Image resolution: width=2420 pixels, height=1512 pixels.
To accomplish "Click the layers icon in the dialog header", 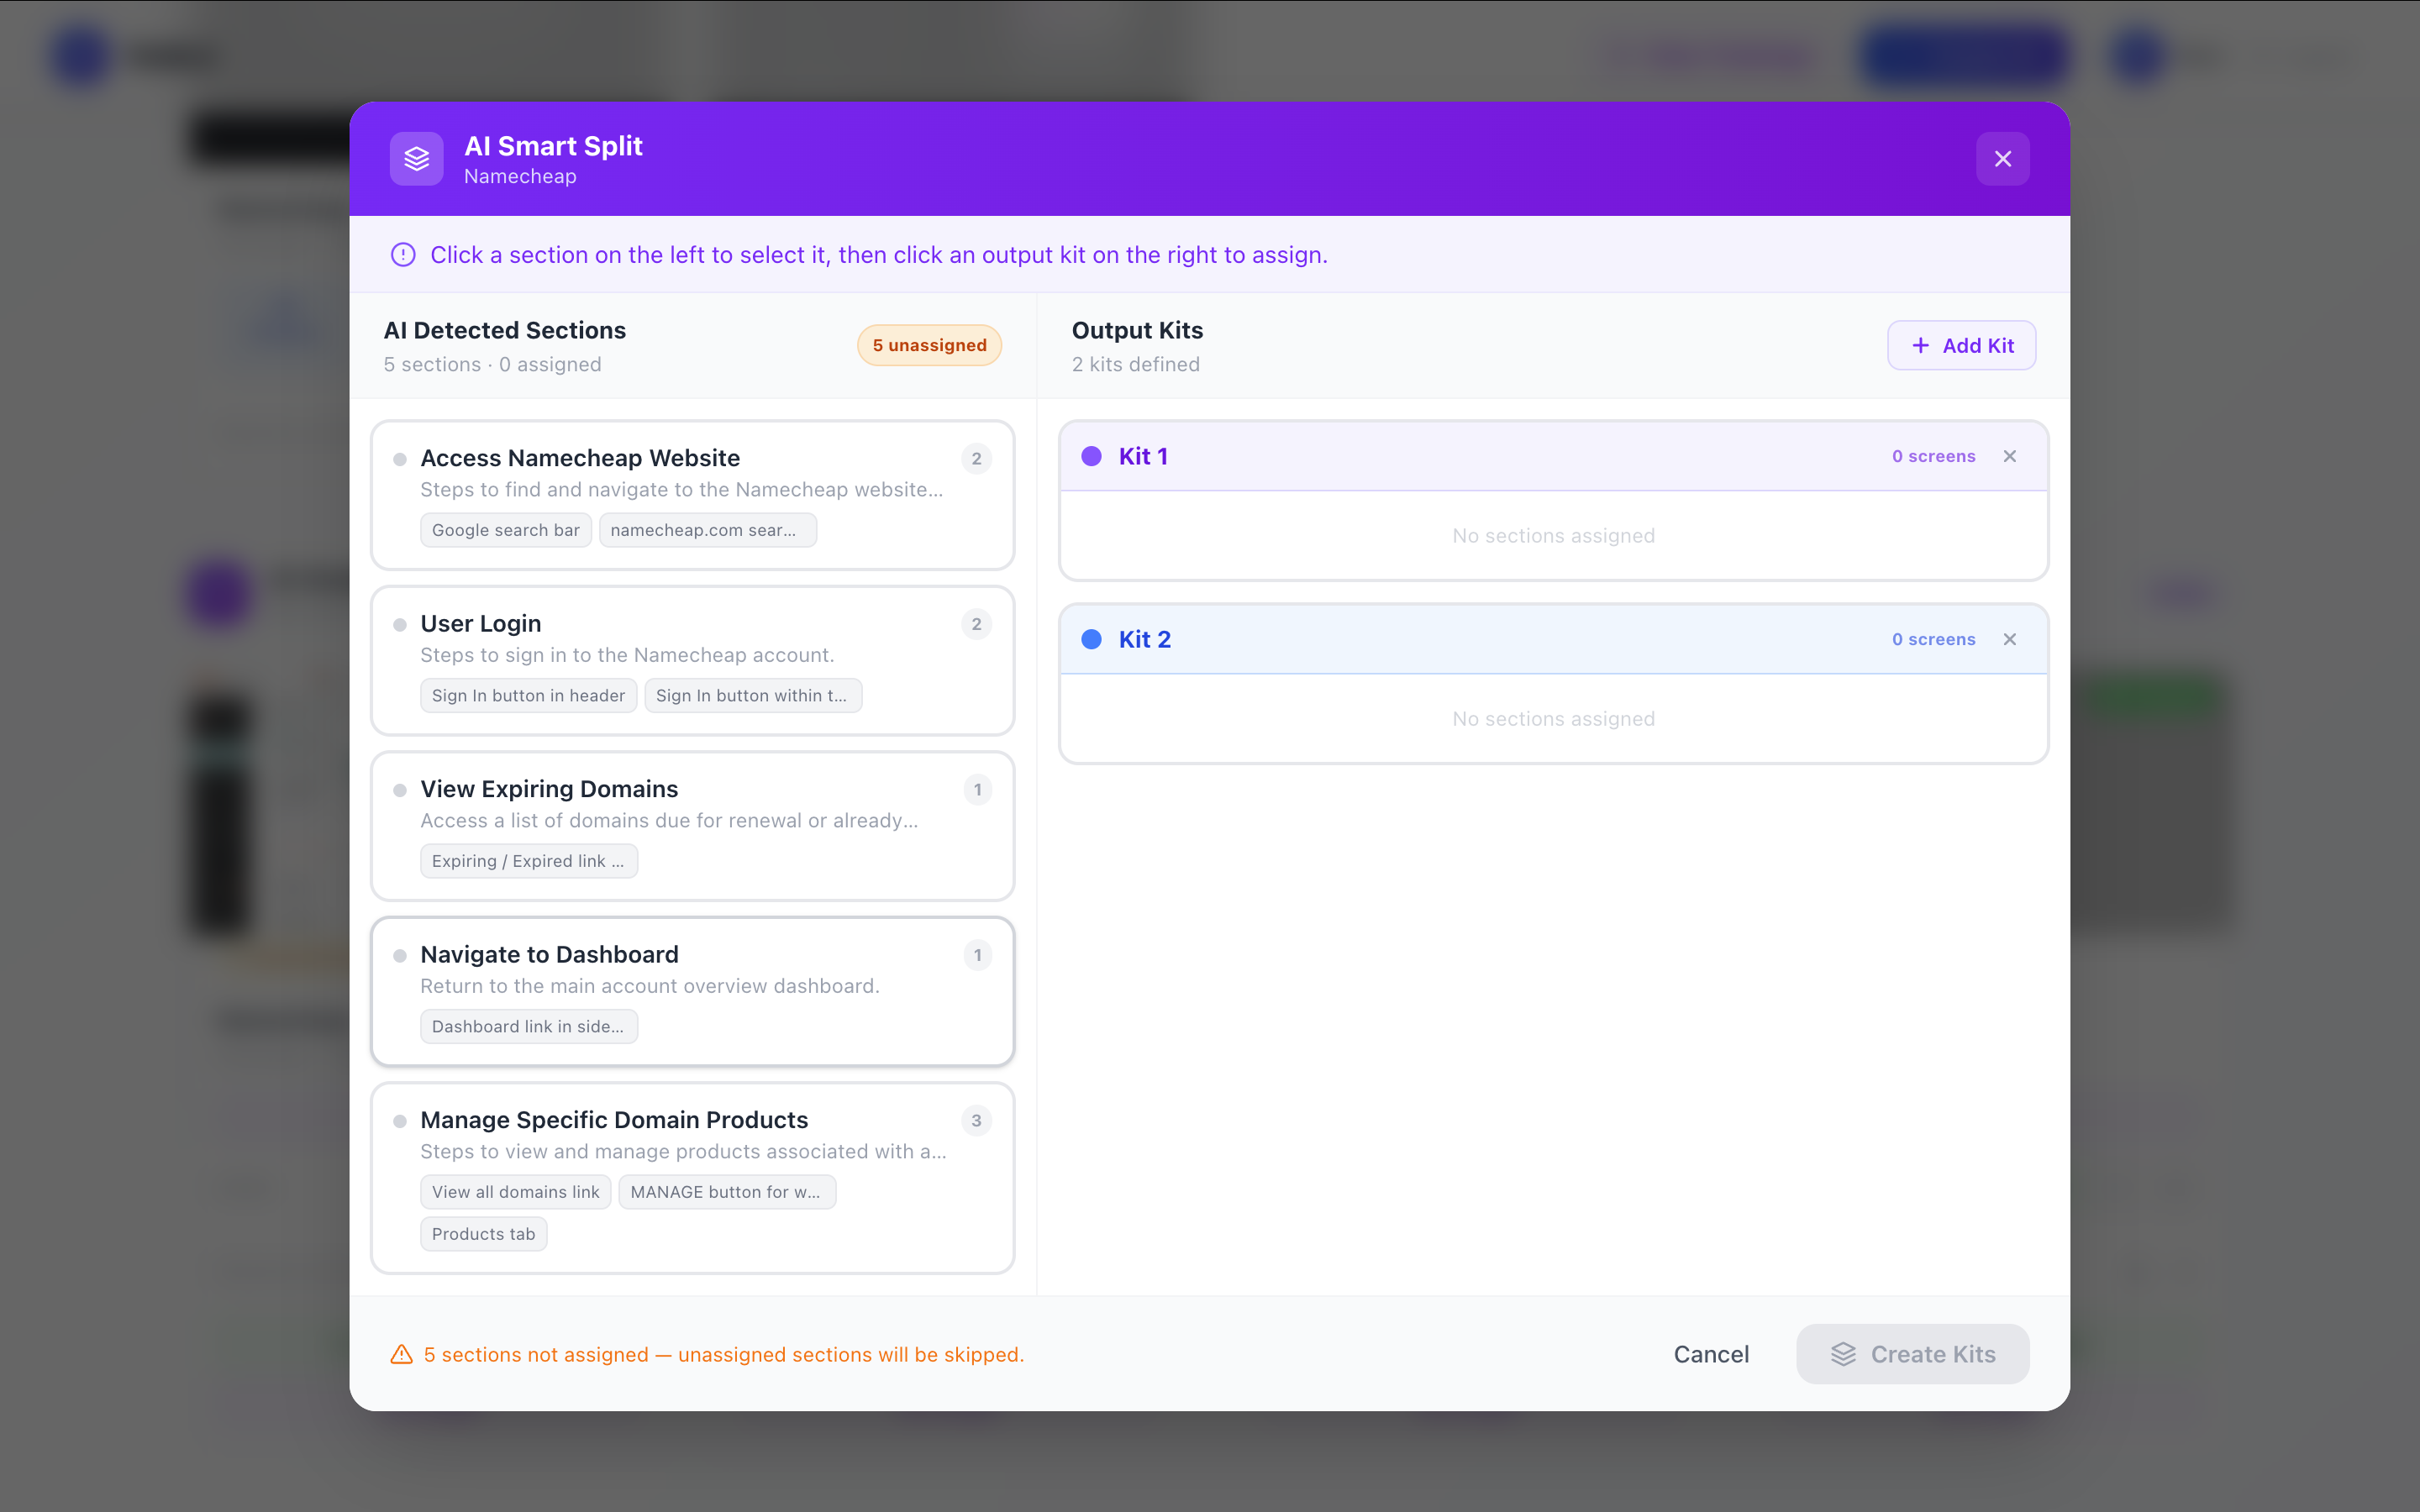I will [416, 159].
